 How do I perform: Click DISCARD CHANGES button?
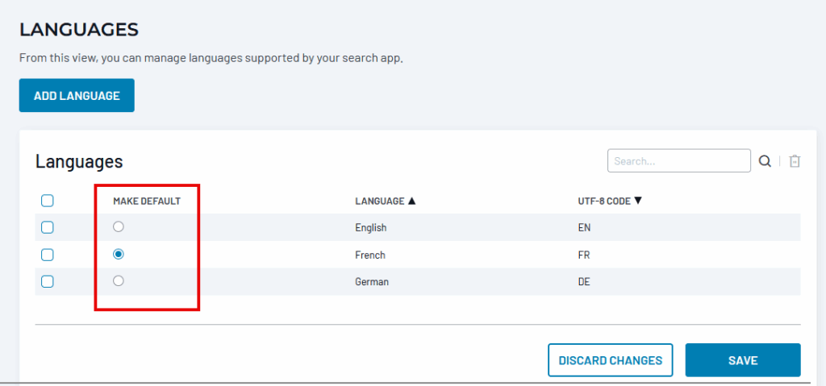tap(610, 360)
